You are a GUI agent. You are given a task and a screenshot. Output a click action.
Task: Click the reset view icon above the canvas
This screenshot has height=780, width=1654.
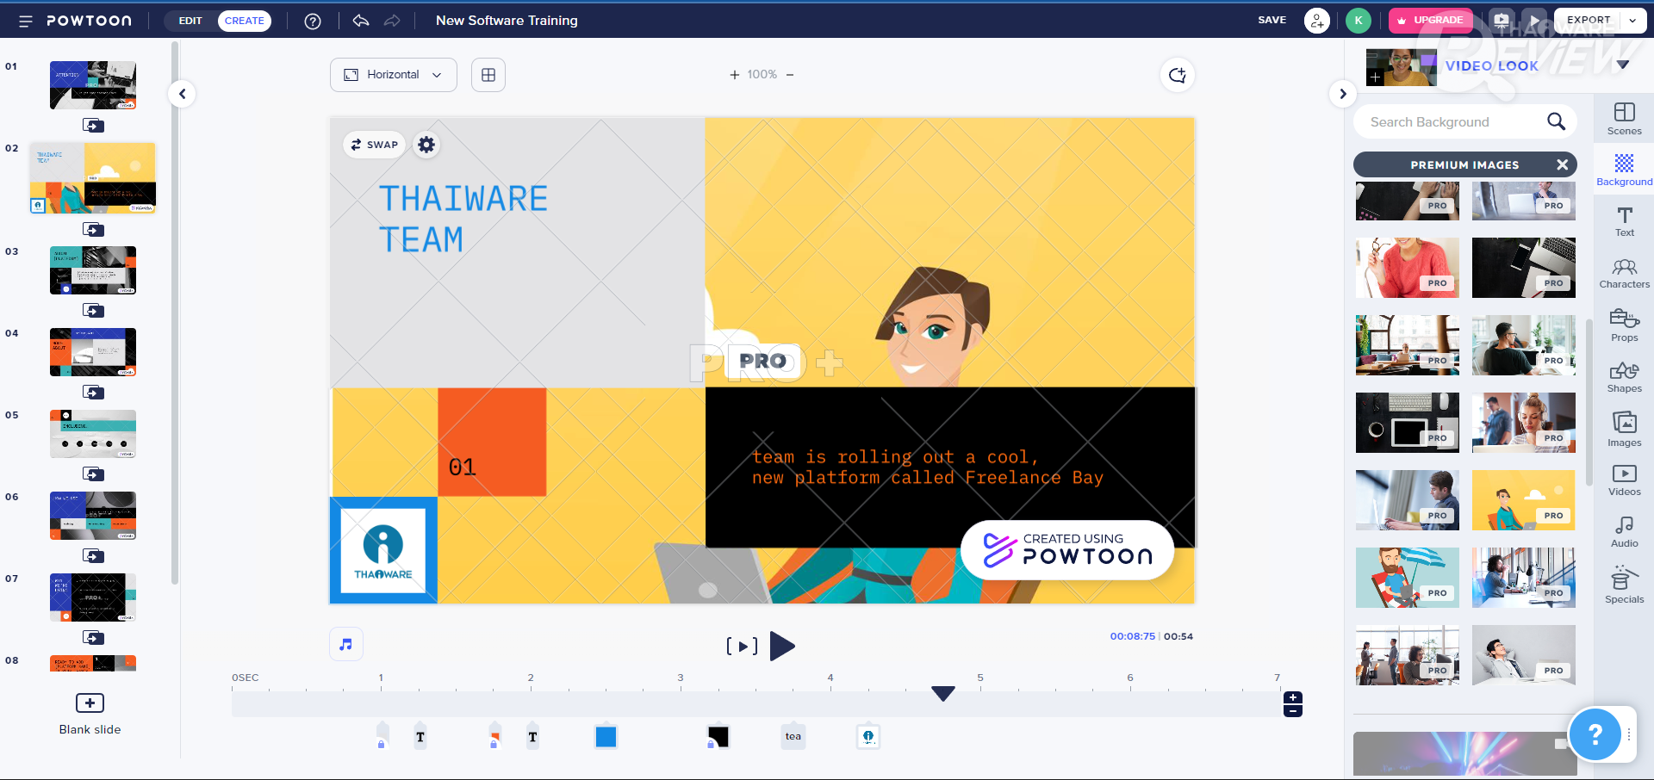[1177, 76]
